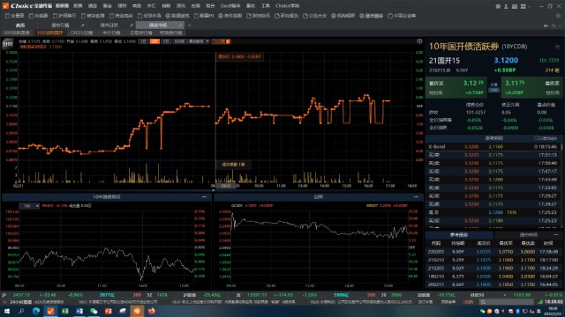Image resolution: width=565 pixels, height=317 pixels.
Task: Open the mail envelope icon in title bar
Action: (x=515, y=6)
